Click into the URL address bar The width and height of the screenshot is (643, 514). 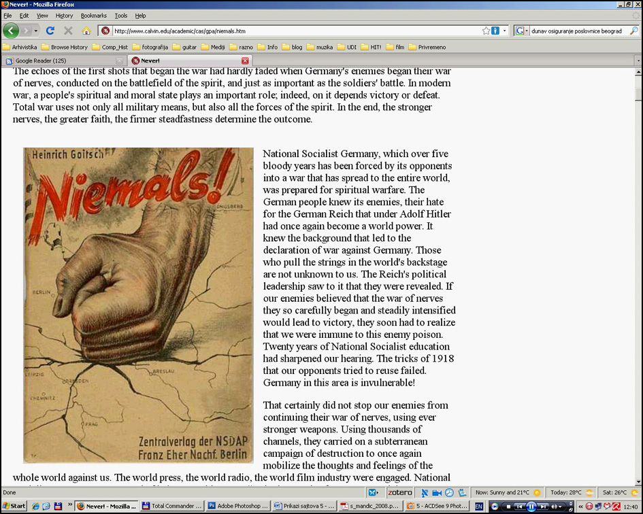(x=293, y=31)
